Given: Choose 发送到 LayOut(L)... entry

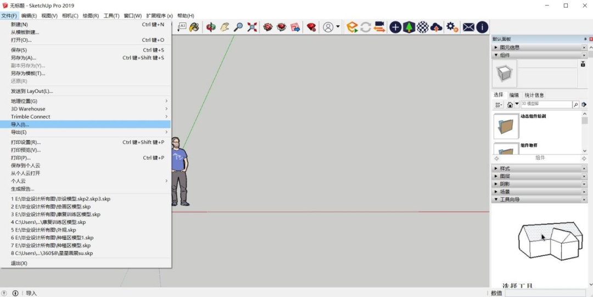Looking at the screenshot, I should click(x=86, y=91).
